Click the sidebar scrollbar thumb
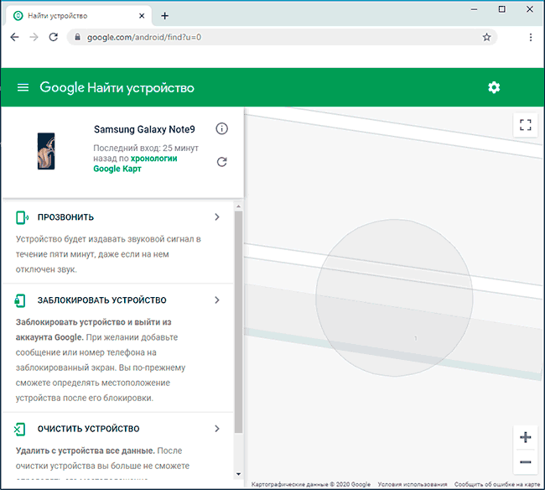545x490 pixels. (x=238, y=321)
